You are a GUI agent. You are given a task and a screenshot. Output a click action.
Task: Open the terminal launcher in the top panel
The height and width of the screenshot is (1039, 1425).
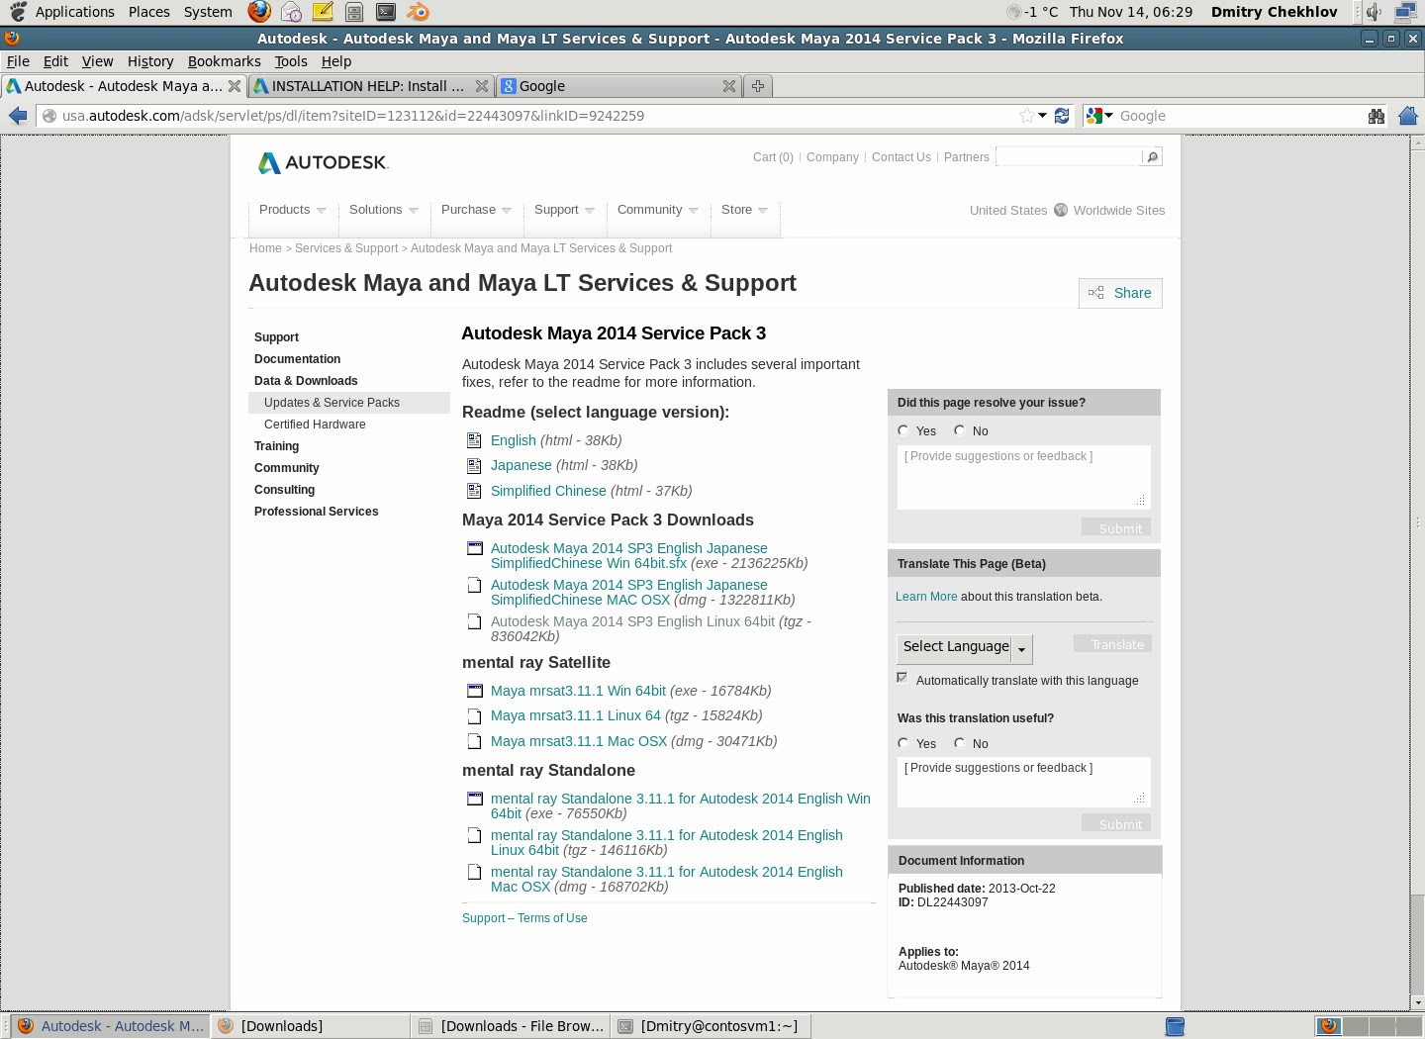click(386, 12)
